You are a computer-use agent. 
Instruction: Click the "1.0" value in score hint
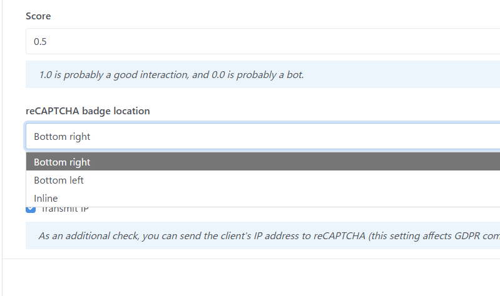tap(46, 75)
